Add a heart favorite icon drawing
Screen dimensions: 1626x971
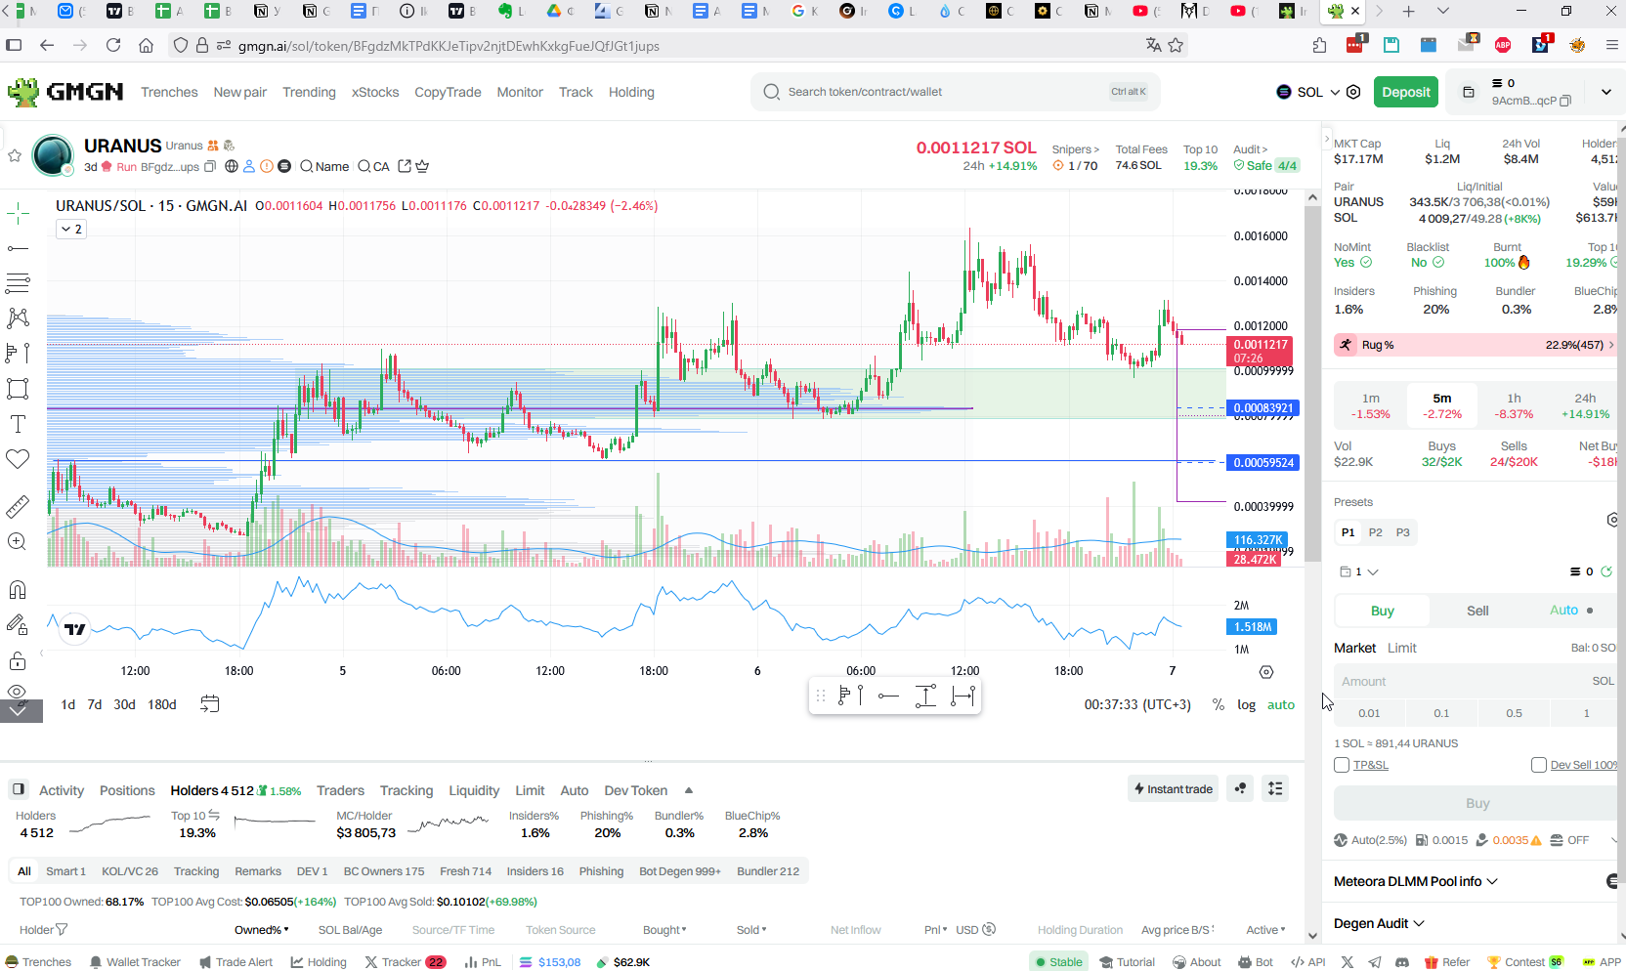click(x=18, y=459)
